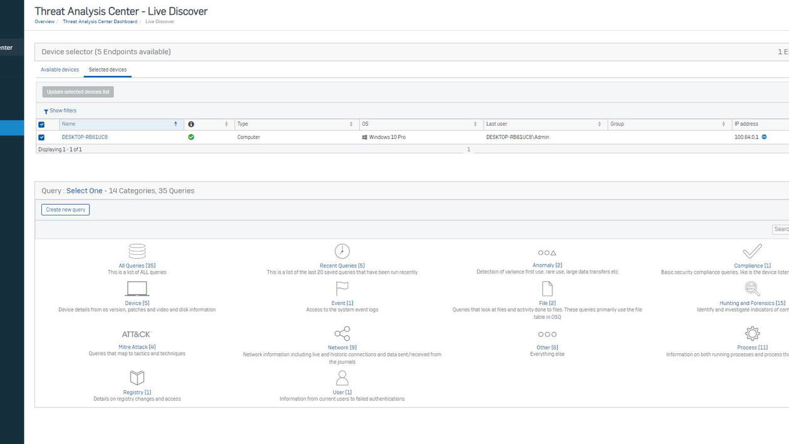
Task: Open the Selected devices tab
Action: [110, 70]
